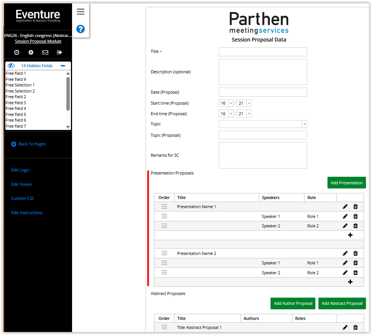Collapse the 14 Hidden Fields panel
The width and height of the screenshot is (372, 335).
tap(63, 66)
